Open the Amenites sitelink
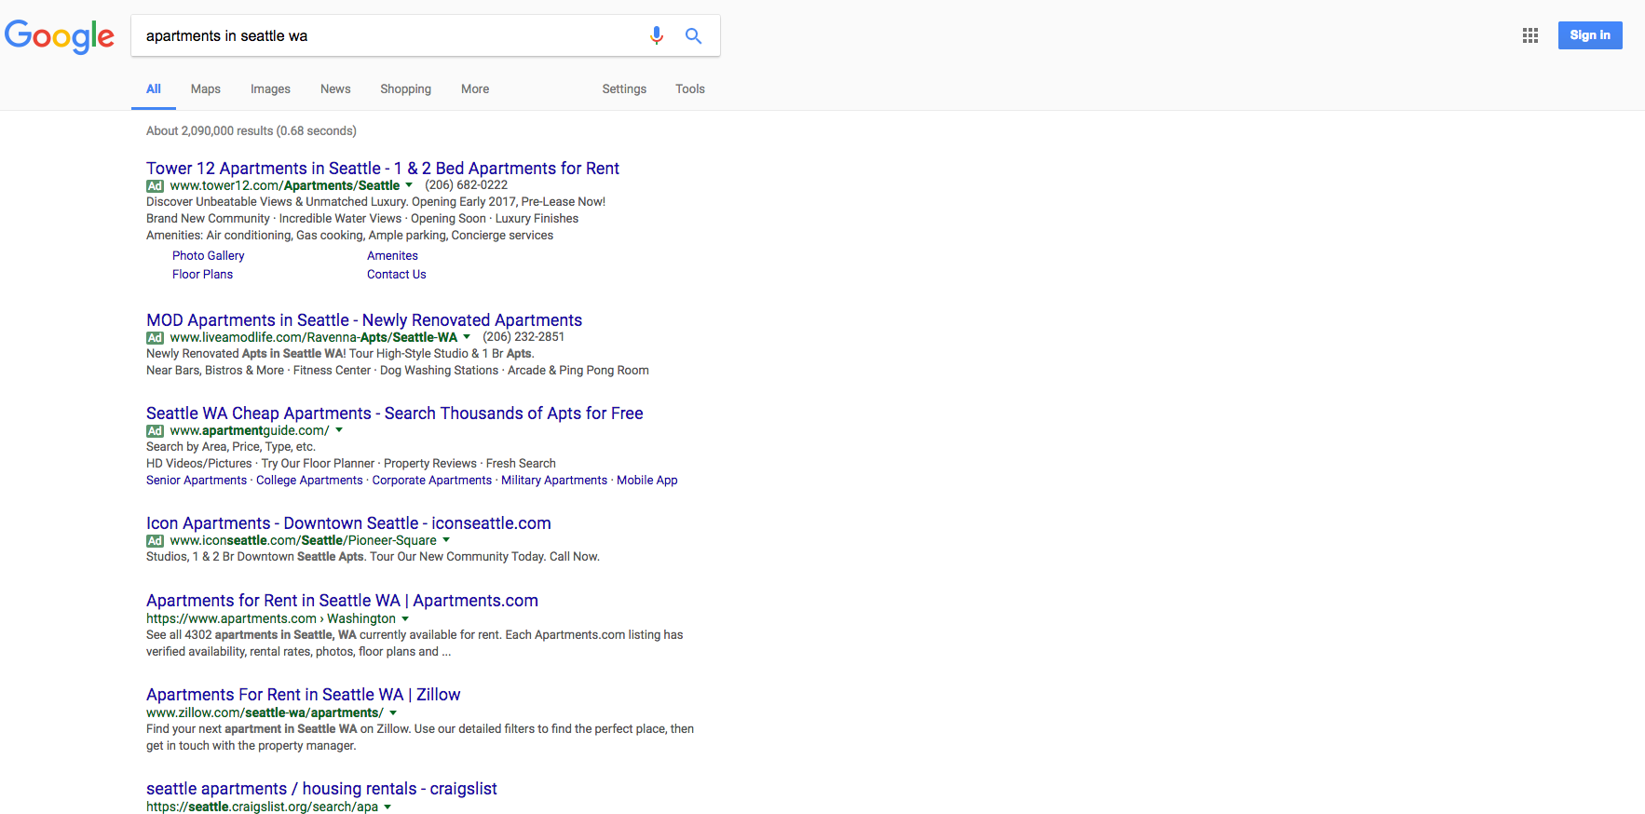 392,256
